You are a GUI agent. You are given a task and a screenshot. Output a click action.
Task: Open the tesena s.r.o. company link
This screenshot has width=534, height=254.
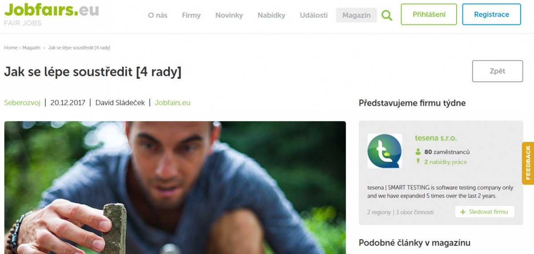(x=436, y=138)
